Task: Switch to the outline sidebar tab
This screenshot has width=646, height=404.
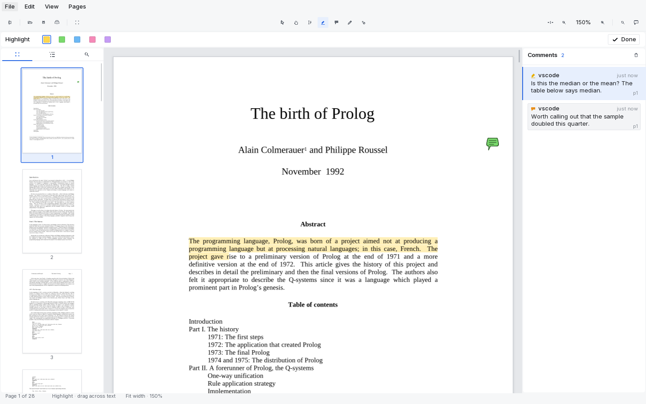Action: 52,54
